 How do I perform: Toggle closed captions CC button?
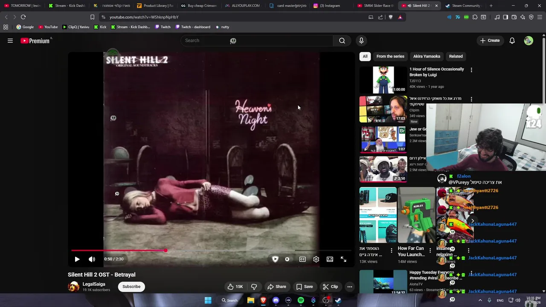tap(302, 259)
